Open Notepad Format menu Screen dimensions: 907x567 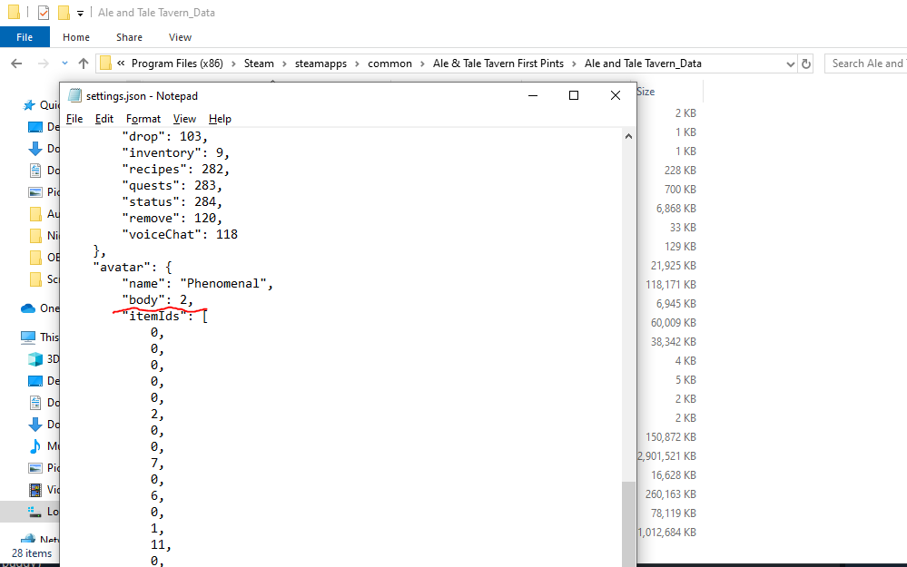pyautogui.click(x=143, y=119)
